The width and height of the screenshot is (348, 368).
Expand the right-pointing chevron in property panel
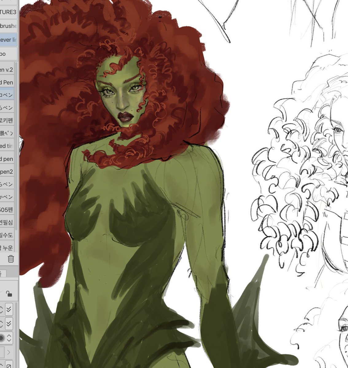(x=9, y=352)
